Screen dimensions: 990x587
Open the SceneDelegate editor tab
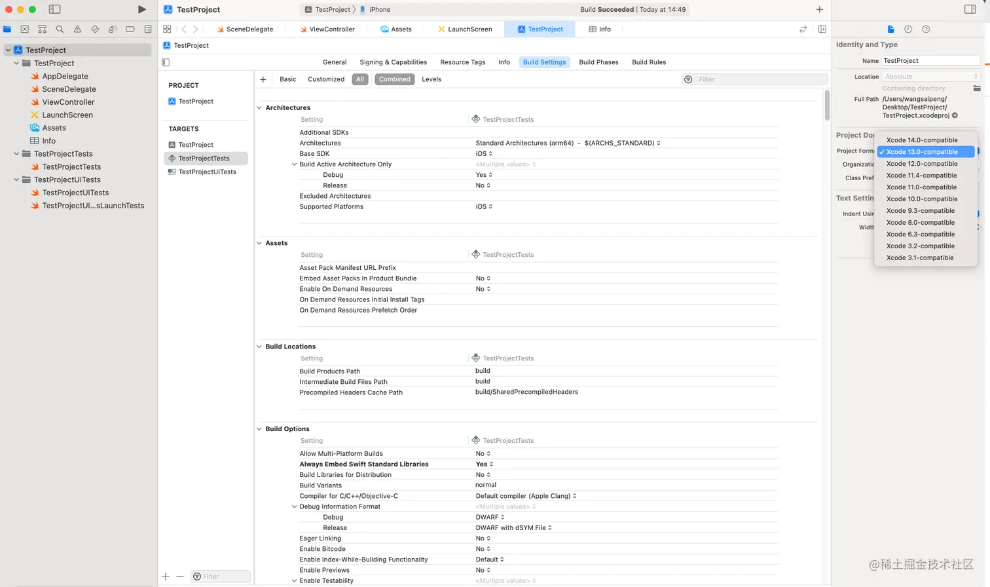(x=245, y=29)
